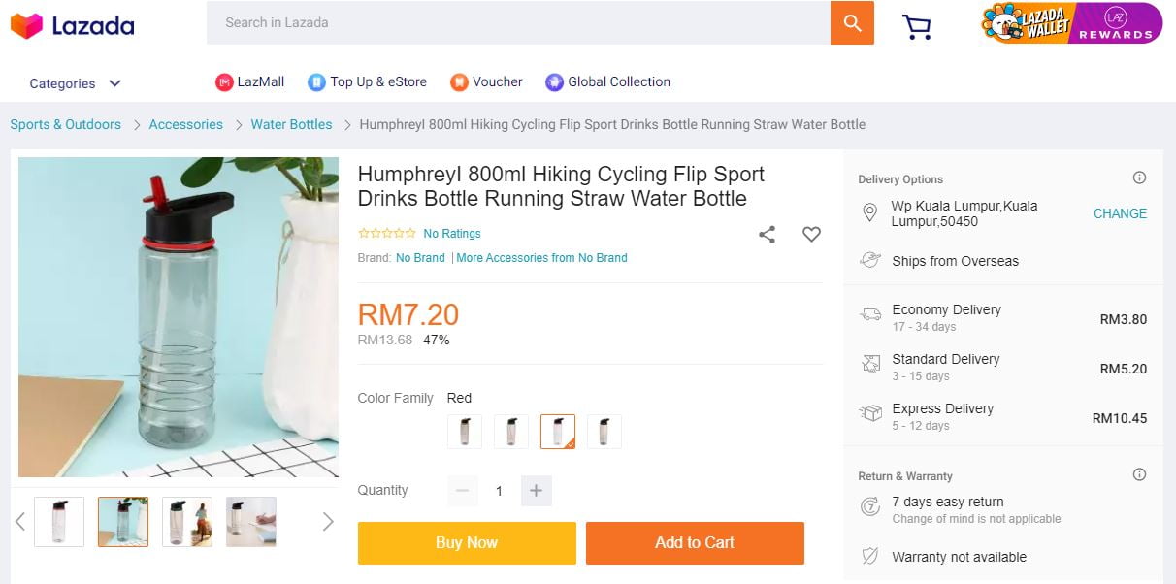Show previous product thumbnails arrow
The height and width of the screenshot is (584, 1176).
(20, 522)
